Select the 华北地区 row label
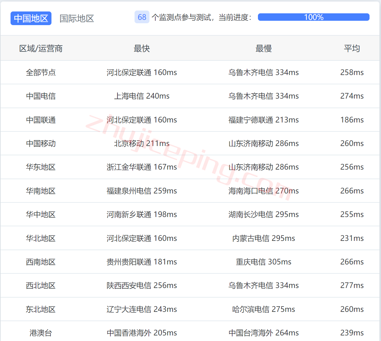Viewport: 381px width, 341px height. (41, 238)
